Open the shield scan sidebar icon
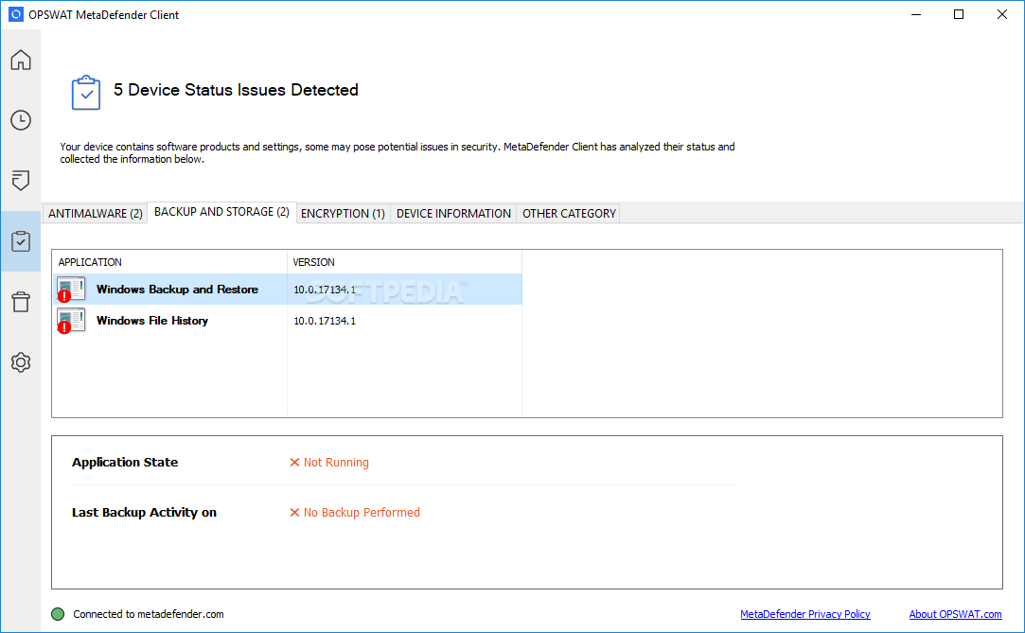 coord(20,181)
